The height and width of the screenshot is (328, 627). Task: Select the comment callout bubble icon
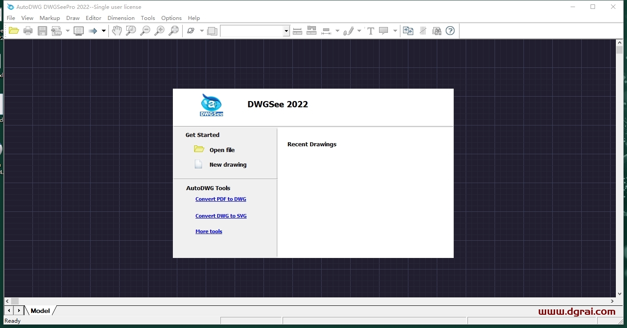(383, 31)
